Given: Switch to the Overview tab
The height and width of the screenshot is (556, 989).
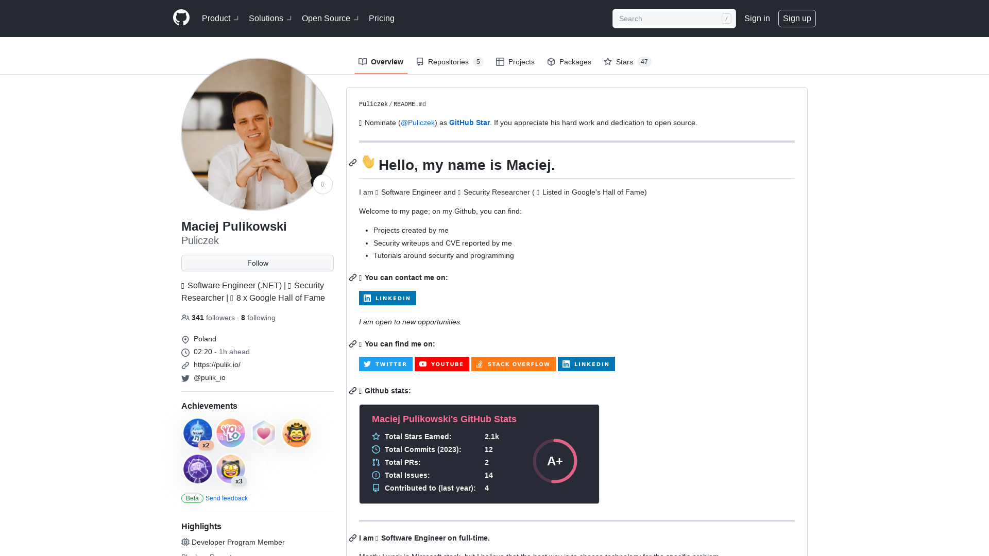Looking at the screenshot, I should tap(381, 62).
